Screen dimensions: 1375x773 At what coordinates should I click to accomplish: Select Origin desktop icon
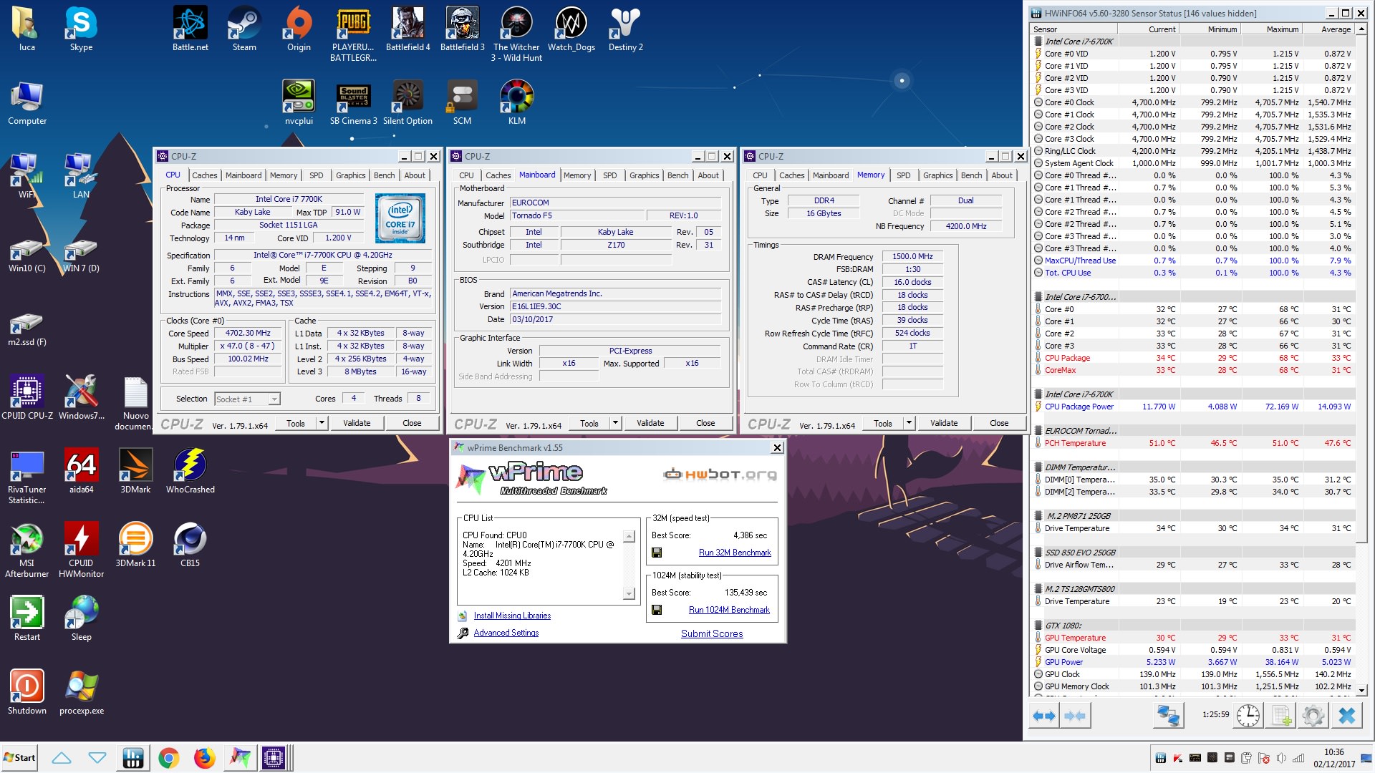pyautogui.click(x=299, y=29)
